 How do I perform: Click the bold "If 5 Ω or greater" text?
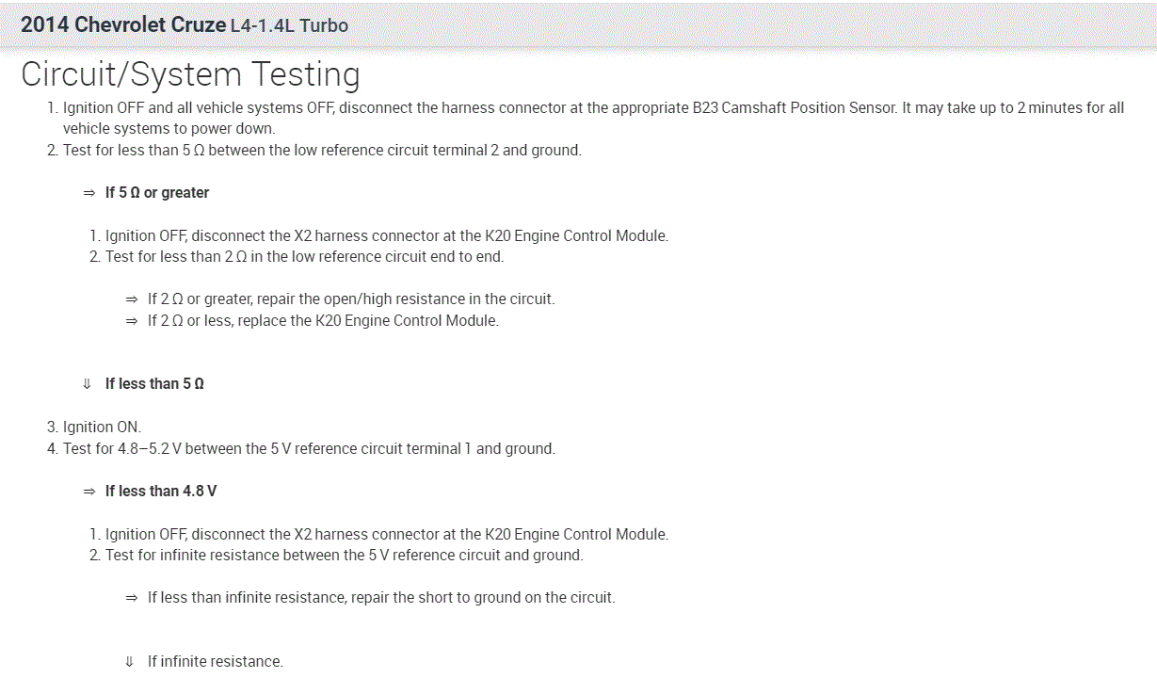[x=157, y=193]
